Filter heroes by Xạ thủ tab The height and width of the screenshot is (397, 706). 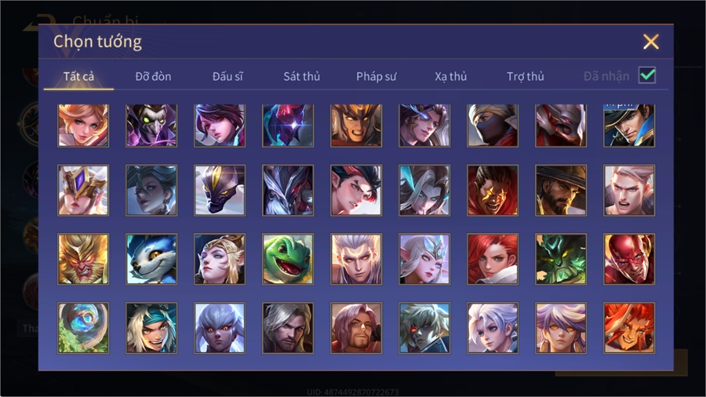point(451,77)
